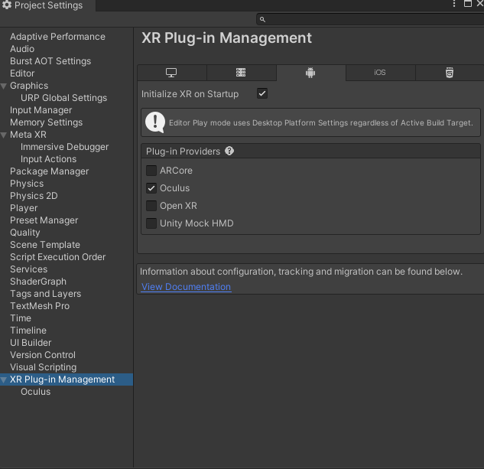
Task: Enable the Open XR plug-in checkbox
Action: coord(151,206)
